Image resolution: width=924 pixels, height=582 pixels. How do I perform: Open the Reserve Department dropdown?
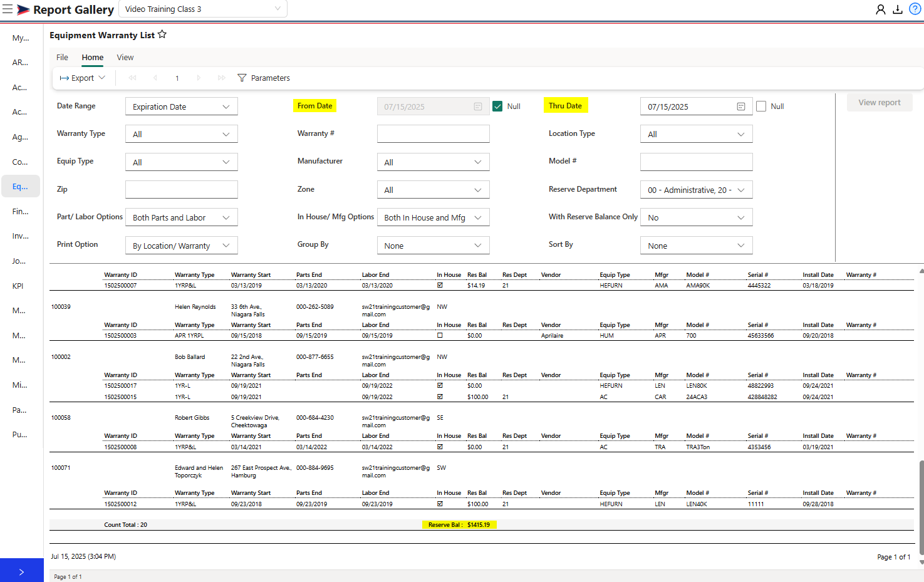point(697,190)
